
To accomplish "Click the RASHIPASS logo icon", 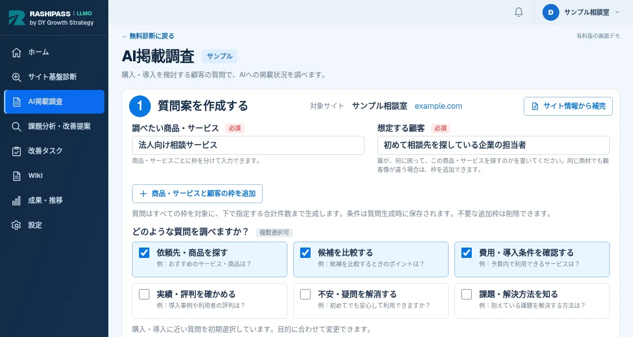I will coord(17,18).
